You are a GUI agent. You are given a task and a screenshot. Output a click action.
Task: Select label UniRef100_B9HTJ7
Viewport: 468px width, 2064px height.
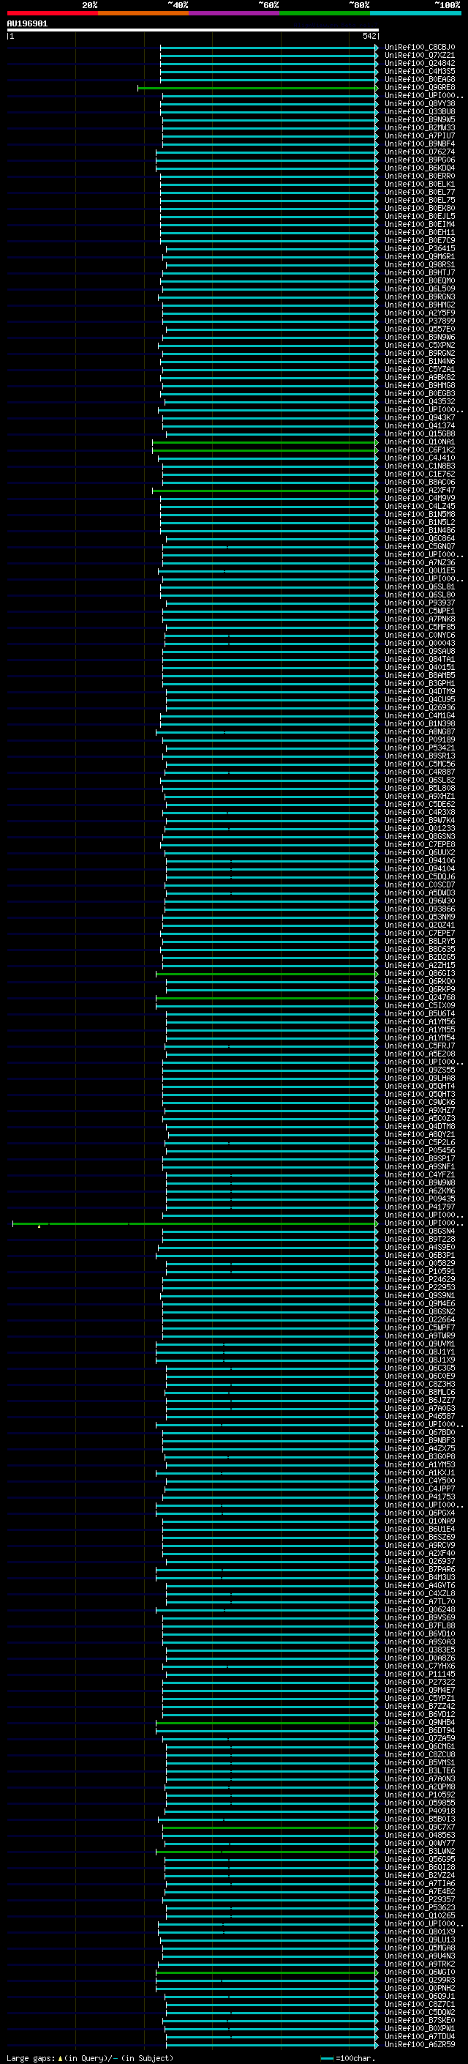click(x=419, y=273)
